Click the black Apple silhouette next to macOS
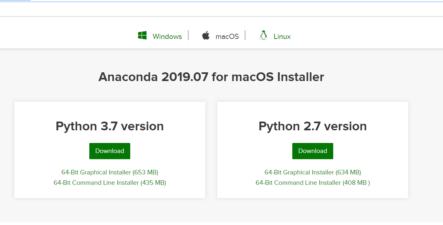This screenshot has width=443, height=225. [206, 35]
